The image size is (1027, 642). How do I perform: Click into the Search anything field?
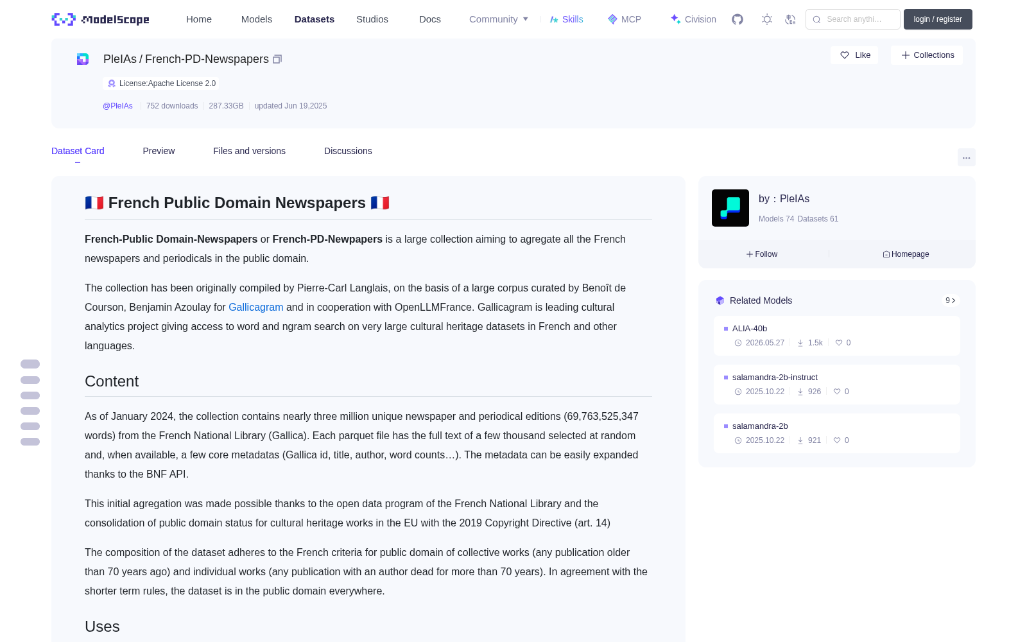pos(853,19)
